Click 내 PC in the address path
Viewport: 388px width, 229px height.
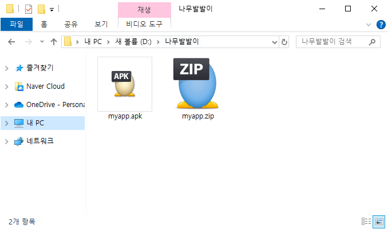click(x=93, y=42)
